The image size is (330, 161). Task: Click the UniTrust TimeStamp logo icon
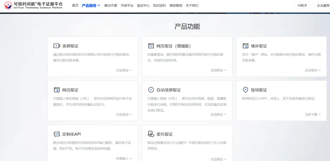coord(8,5)
